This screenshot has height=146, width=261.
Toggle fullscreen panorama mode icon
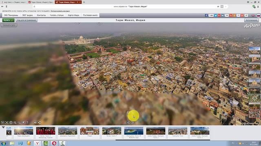7,122
